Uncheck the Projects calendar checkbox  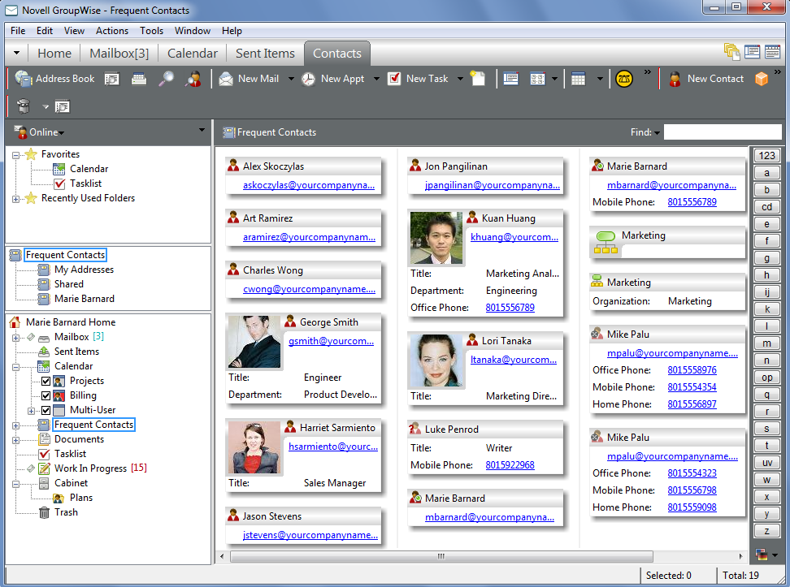(46, 381)
